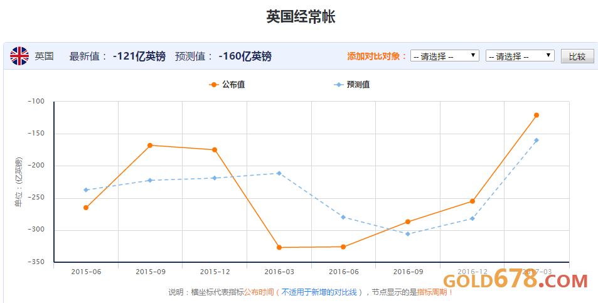Click the 预测值 diamond marker for 2016-09
The image size is (598, 303).
[x=408, y=234]
